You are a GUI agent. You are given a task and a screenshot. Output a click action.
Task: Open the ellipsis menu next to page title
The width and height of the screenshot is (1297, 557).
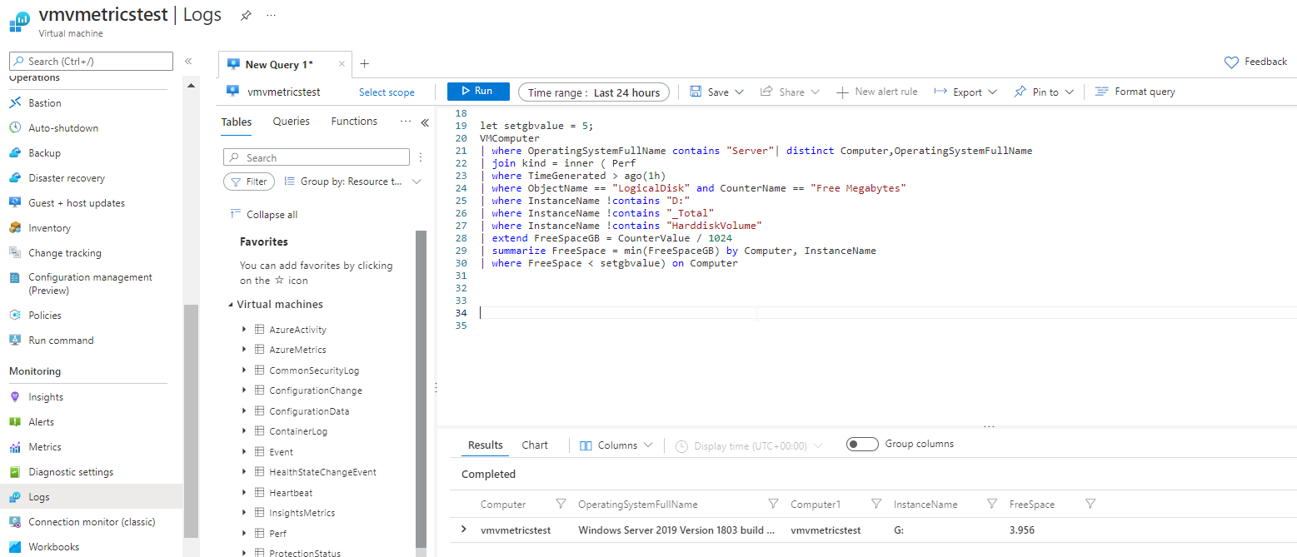point(271,15)
